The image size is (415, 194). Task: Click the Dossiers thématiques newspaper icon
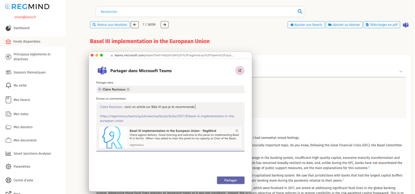coord(8,72)
